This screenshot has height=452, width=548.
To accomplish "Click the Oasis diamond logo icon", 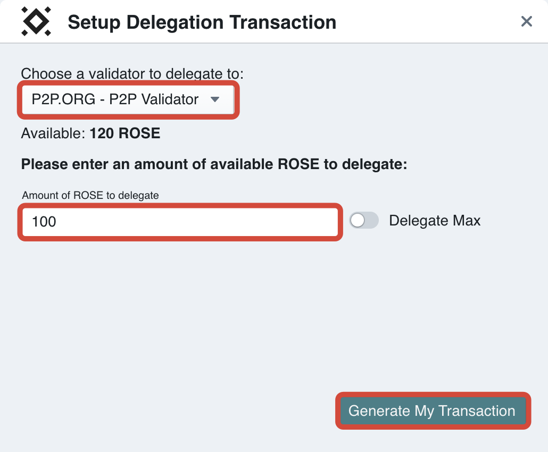I will pos(36,22).
